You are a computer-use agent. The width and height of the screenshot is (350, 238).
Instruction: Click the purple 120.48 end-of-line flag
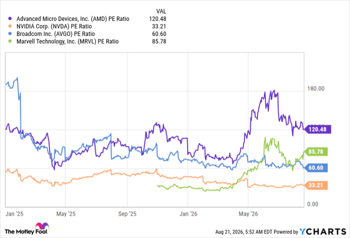tap(317, 129)
